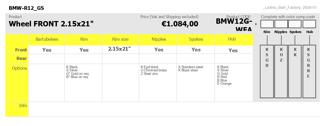This screenshot has width=330, height=126.
Task: Click the Hub color code input box
Action: click(x=309, y=24)
